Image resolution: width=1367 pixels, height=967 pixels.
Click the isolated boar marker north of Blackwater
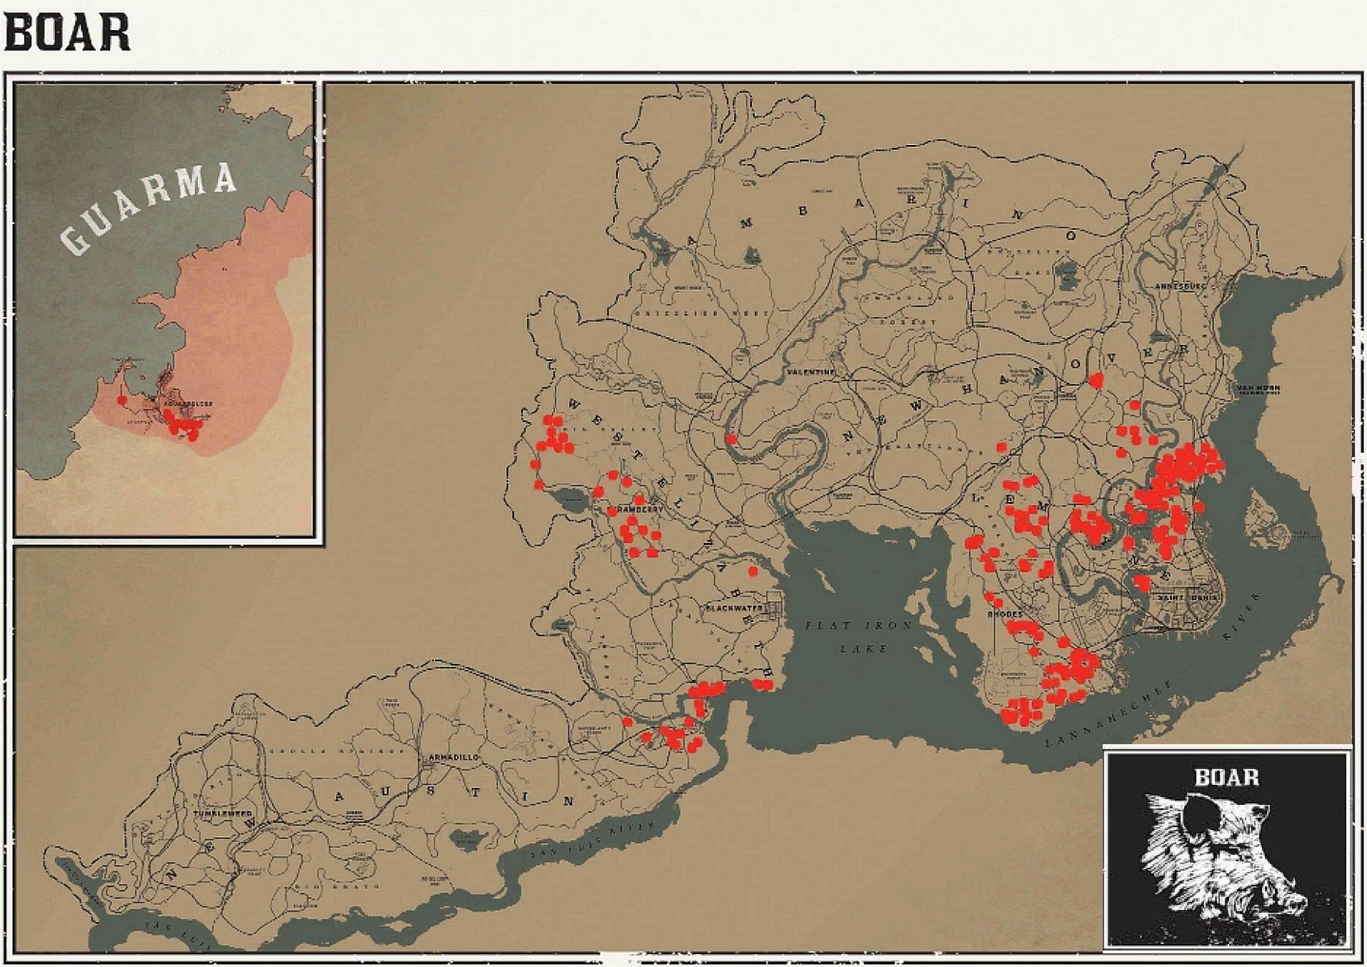tap(752, 571)
